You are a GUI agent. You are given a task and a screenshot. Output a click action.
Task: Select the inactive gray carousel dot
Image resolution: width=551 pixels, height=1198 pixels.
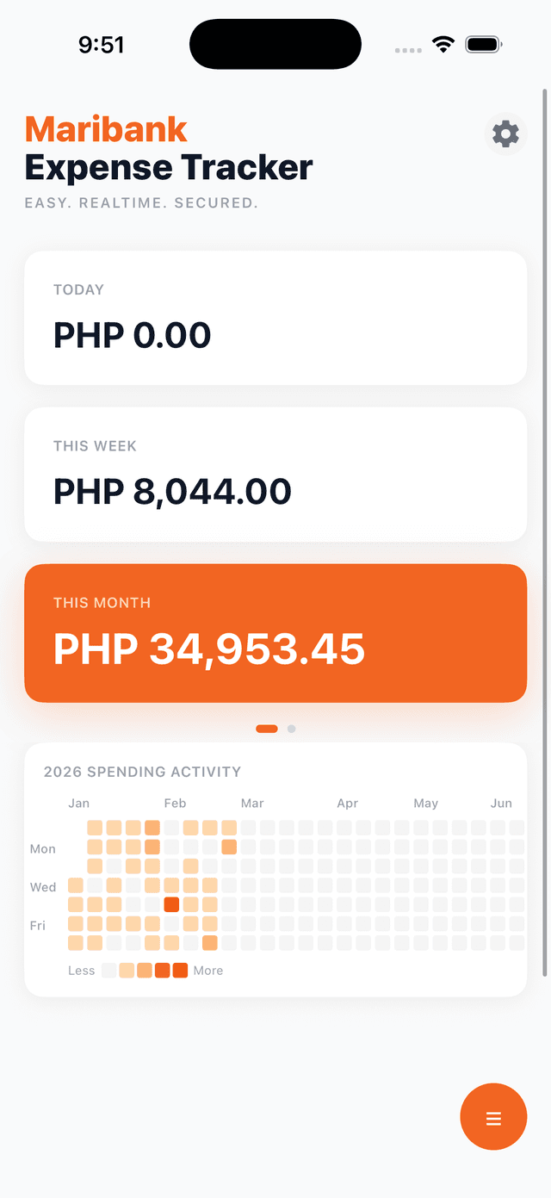coord(291,728)
